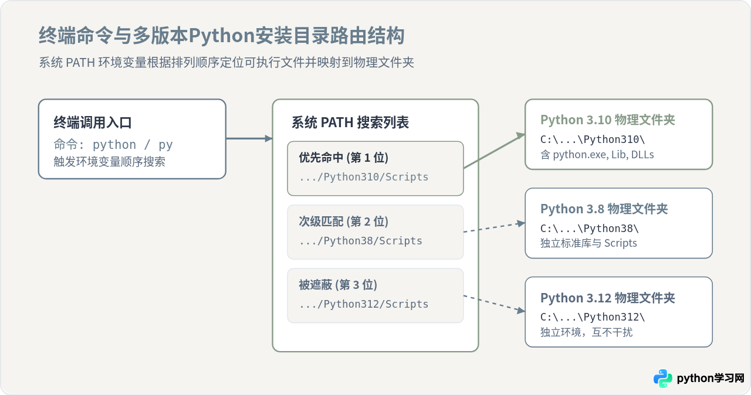
Task: Select the 系统 PATH 搜索列表 heading
Action: point(350,122)
